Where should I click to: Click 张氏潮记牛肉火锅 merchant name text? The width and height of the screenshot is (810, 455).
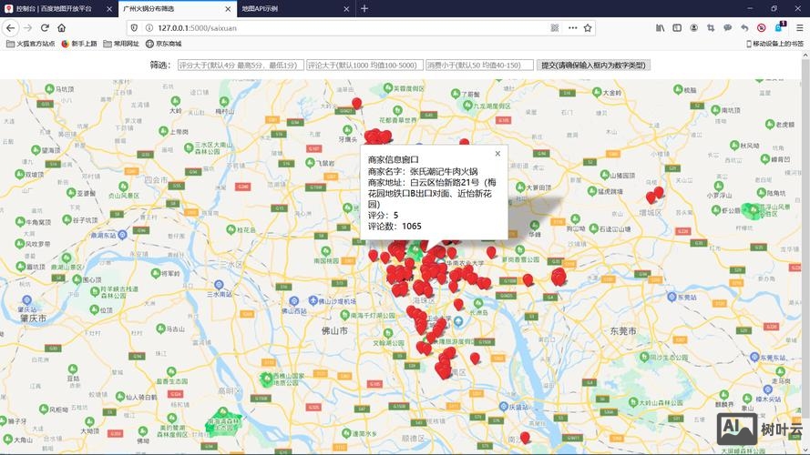point(444,171)
